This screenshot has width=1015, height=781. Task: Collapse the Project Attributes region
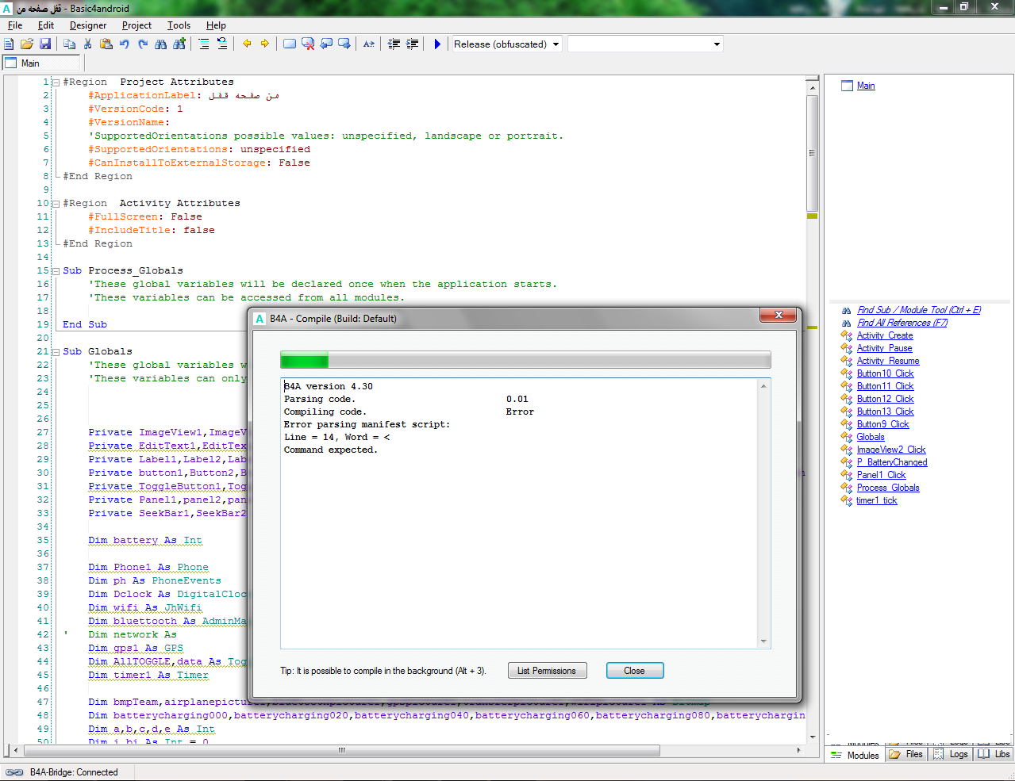click(56, 82)
